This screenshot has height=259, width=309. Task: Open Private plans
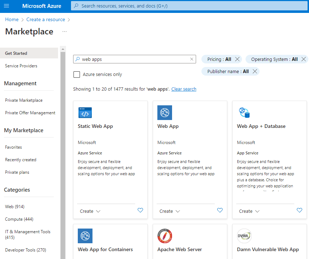click(x=17, y=172)
